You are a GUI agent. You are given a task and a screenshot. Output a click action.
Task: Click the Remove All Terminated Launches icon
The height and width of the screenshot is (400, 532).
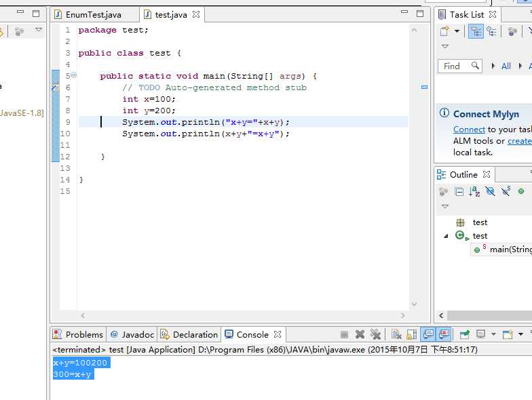point(375,335)
